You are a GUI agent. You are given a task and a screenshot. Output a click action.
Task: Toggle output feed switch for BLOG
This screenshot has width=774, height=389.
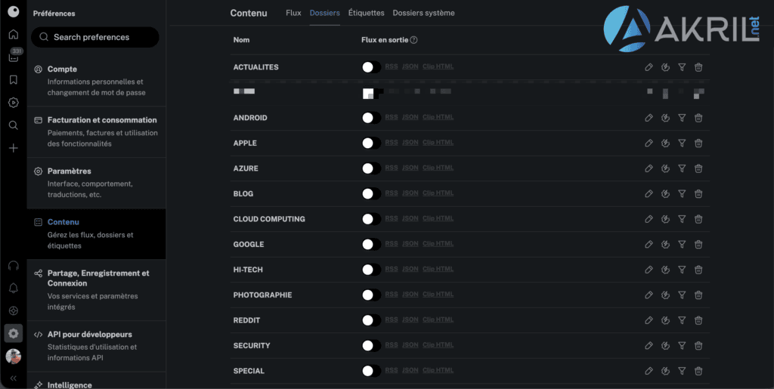[x=371, y=194]
